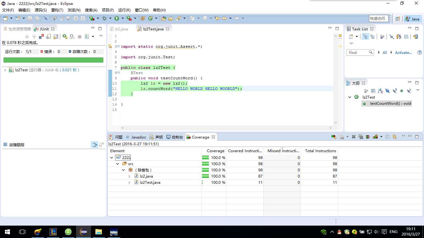This screenshot has width=424, height=238.
Task: Switch to the Javadoc tab
Action: click(136, 137)
